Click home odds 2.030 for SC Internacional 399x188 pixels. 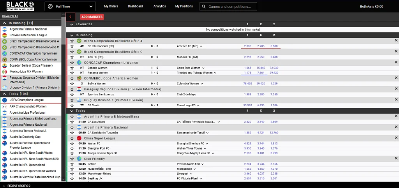(x=247, y=46)
